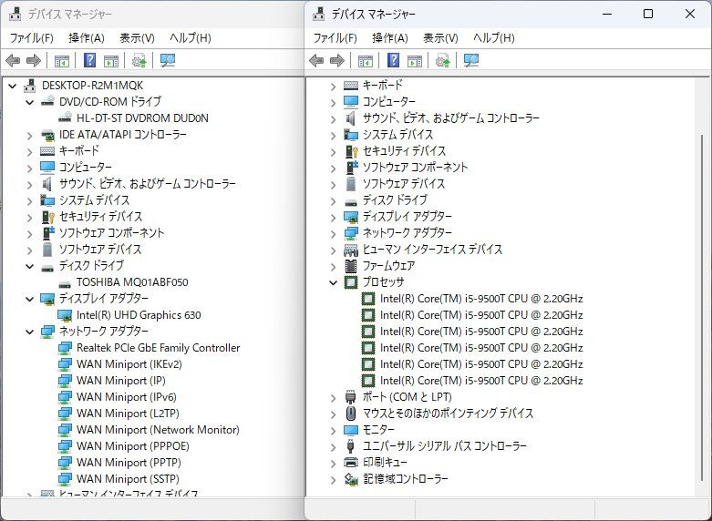Screen dimensions: 712x521
Task: Select WAN Miniport (PPTP) entry
Action: pyautogui.click(x=129, y=462)
